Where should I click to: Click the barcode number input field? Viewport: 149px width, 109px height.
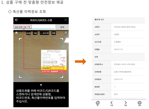(x=34, y=27)
